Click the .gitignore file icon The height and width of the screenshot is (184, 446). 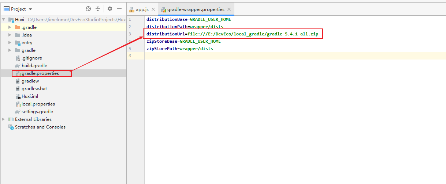coord(18,58)
